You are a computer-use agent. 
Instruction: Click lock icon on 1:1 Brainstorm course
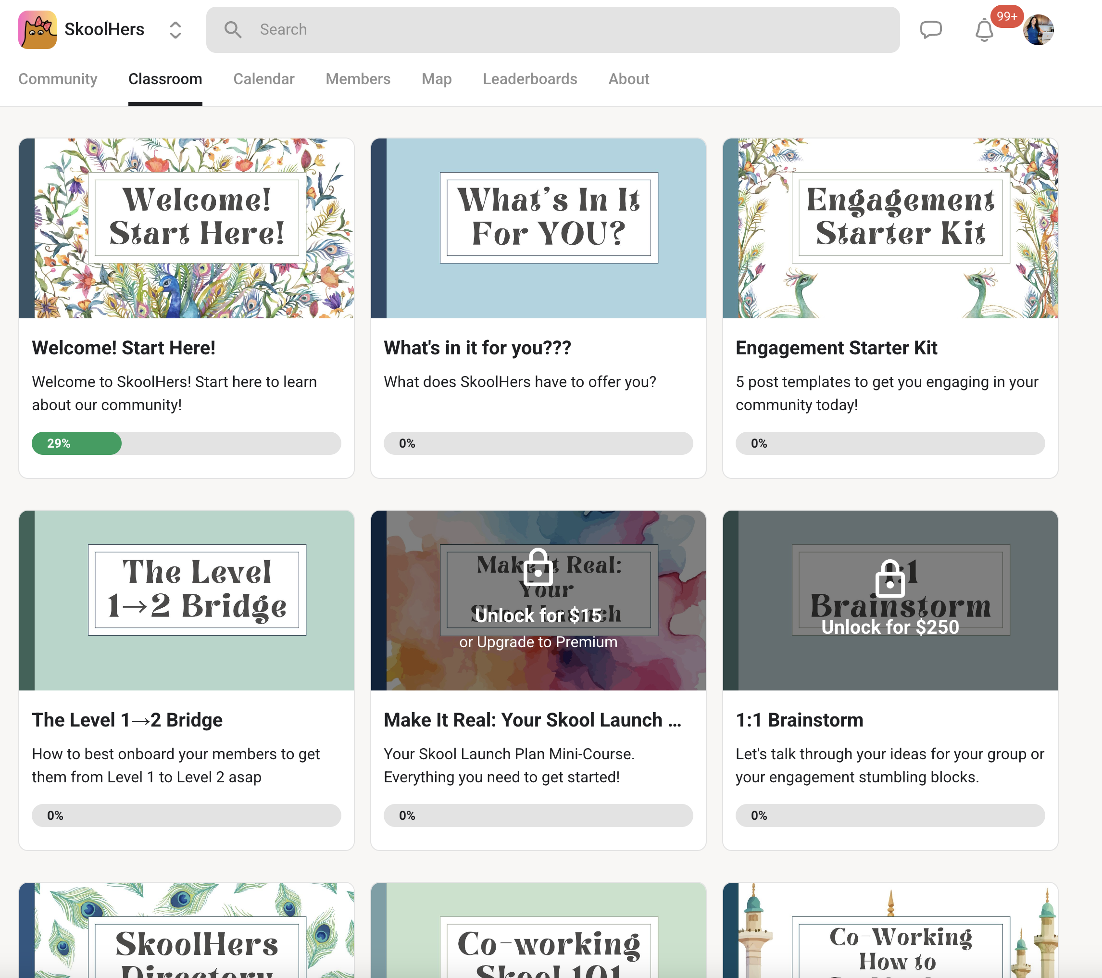pyautogui.click(x=889, y=578)
